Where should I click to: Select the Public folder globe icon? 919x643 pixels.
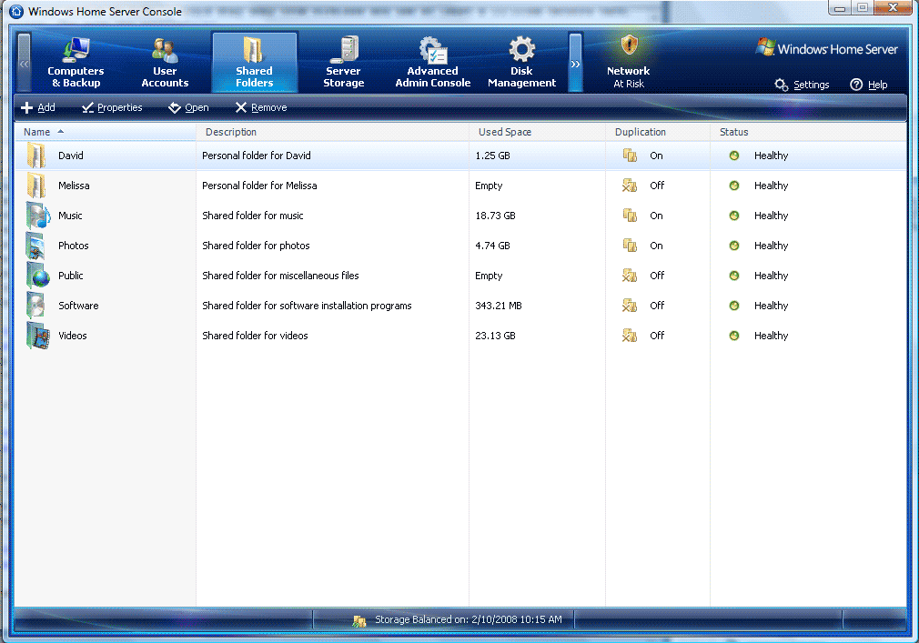point(38,276)
